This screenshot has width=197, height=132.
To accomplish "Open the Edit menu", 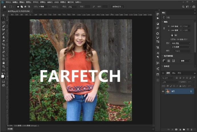I will coord(15,2).
